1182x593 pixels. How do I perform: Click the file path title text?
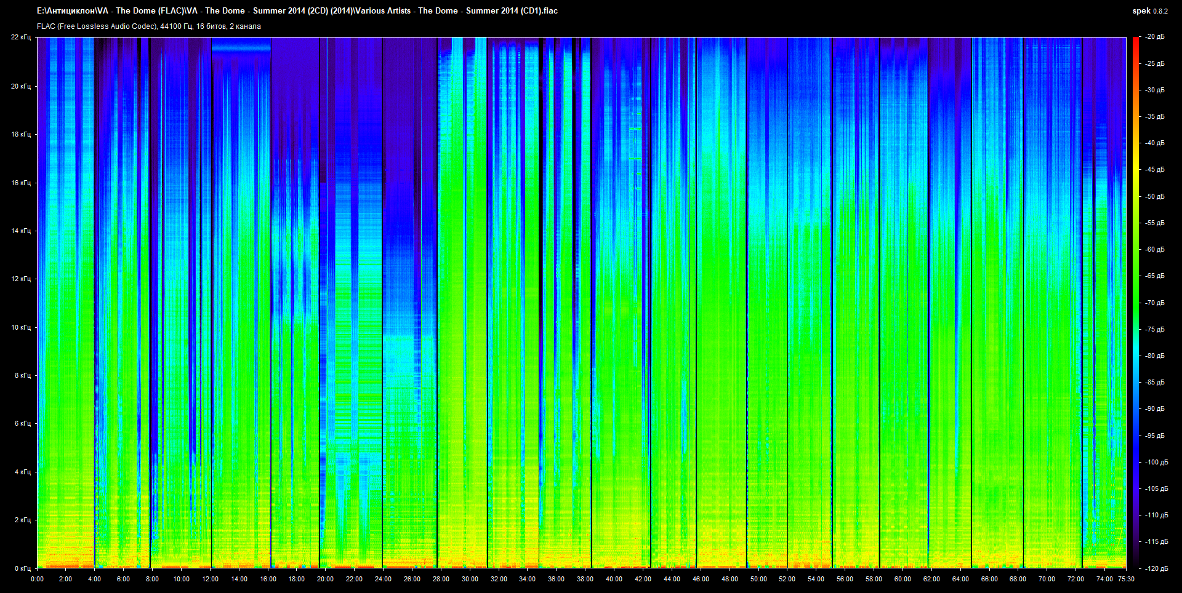[x=297, y=11]
